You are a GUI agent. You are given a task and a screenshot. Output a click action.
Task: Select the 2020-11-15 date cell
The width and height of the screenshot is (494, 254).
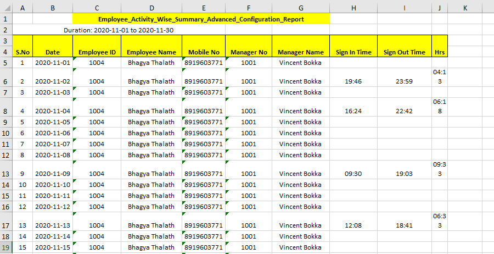tap(53, 247)
